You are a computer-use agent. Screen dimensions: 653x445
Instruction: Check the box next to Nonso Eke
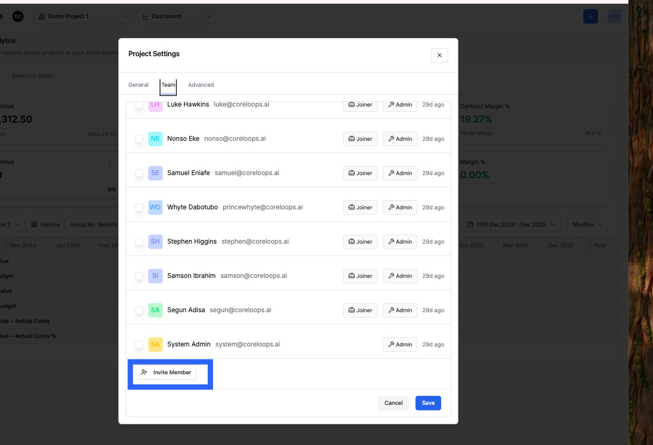pyautogui.click(x=139, y=139)
